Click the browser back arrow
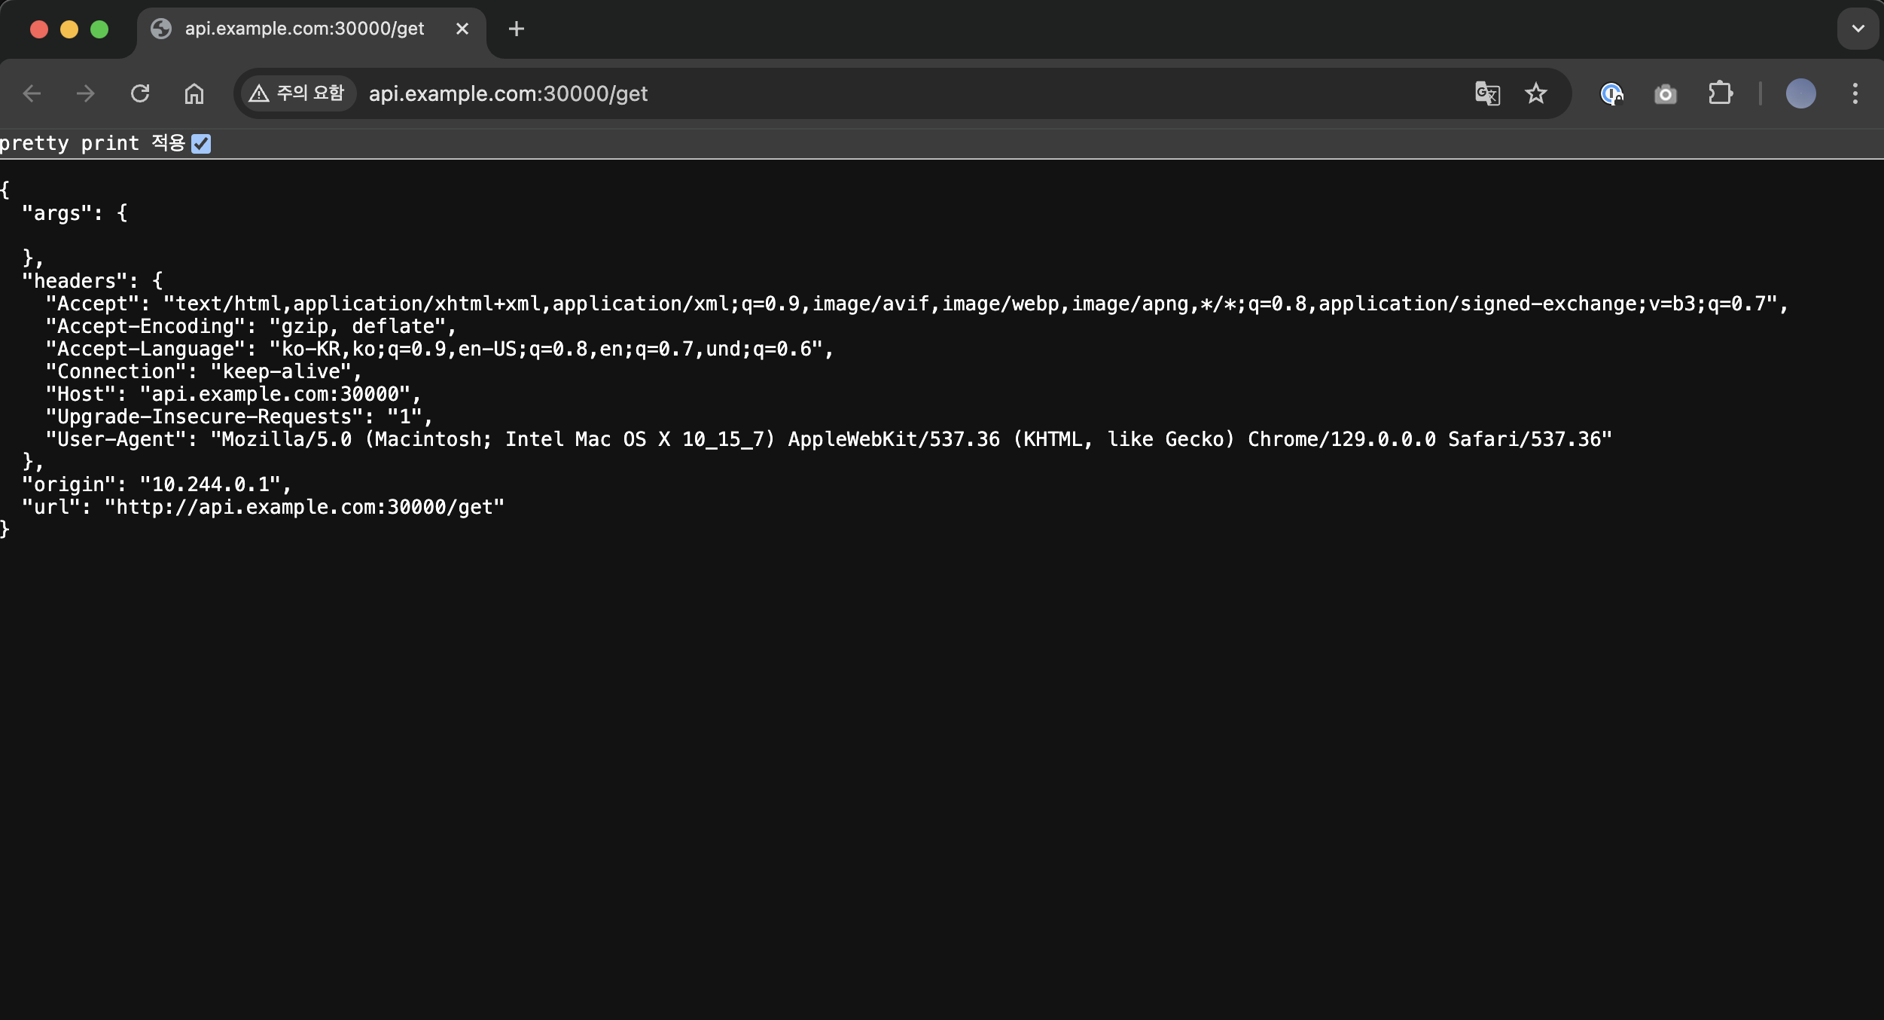Screen dimensions: 1884x1020 pos(32,93)
